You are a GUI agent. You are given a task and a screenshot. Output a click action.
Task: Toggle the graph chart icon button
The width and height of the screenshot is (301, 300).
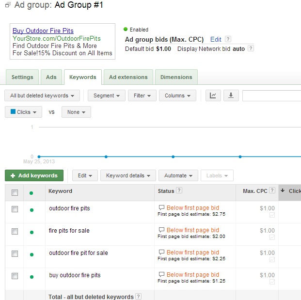[x=213, y=95]
